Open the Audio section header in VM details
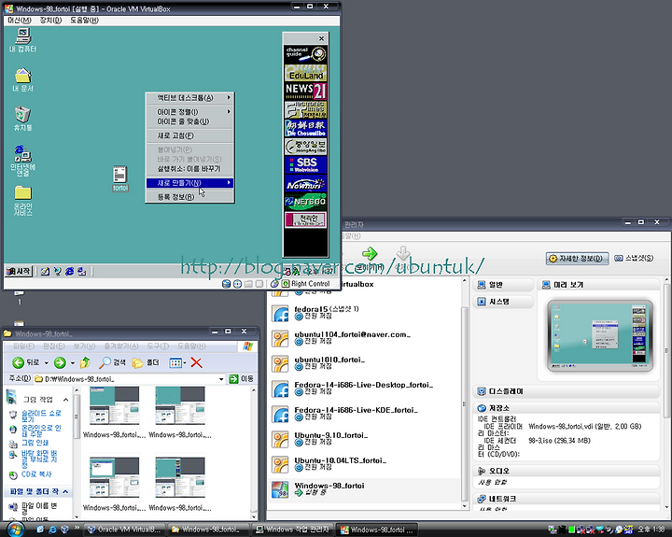The width and height of the screenshot is (672, 537). pos(567,471)
